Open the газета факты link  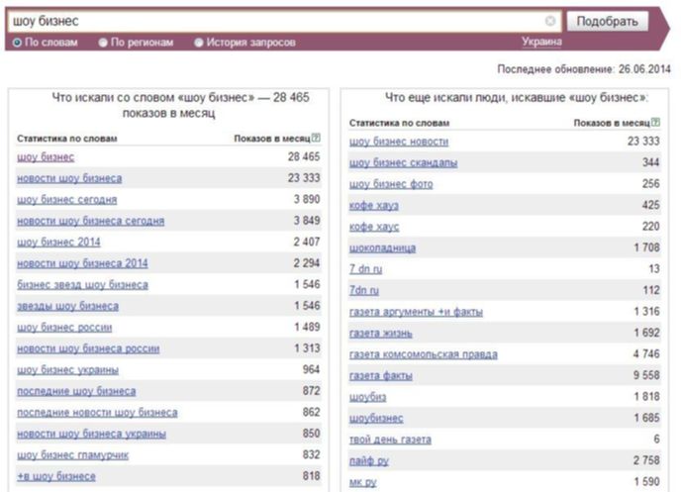pyautogui.click(x=381, y=375)
